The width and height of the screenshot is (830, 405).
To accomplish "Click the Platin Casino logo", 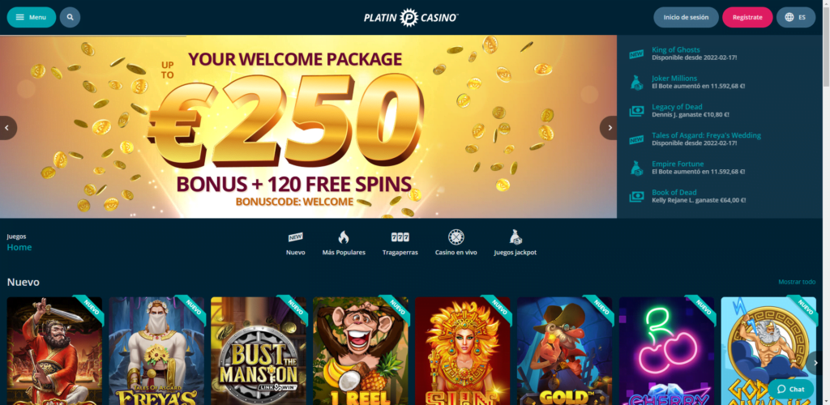I will pos(411,18).
